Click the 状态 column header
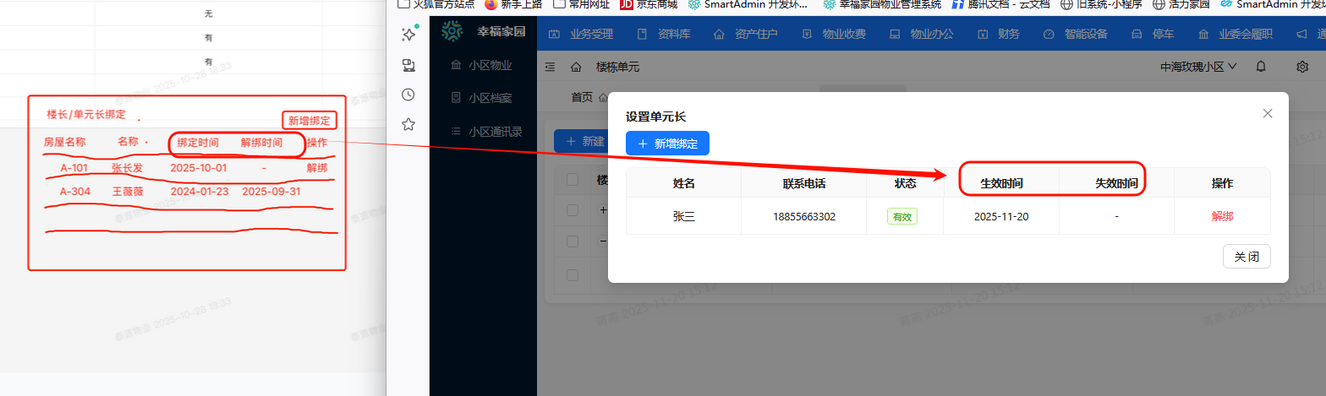This screenshot has width=1326, height=396. click(x=905, y=183)
